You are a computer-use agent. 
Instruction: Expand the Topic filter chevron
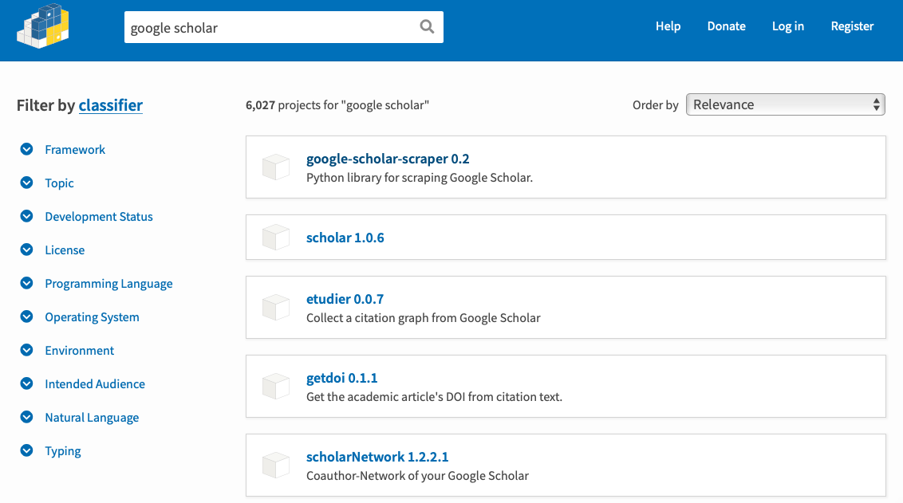tap(26, 183)
